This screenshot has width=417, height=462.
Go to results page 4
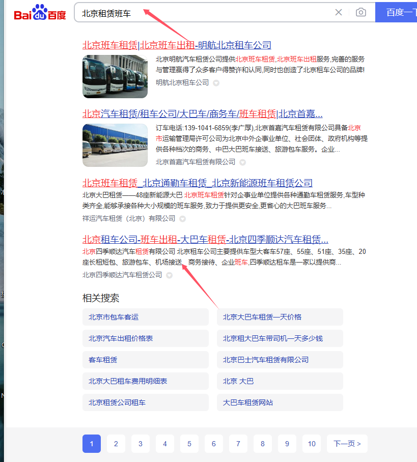click(x=165, y=444)
